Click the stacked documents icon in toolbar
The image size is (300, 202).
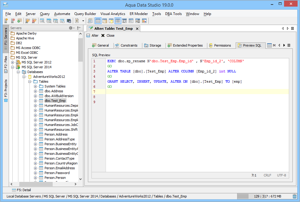(x=90, y=21)
